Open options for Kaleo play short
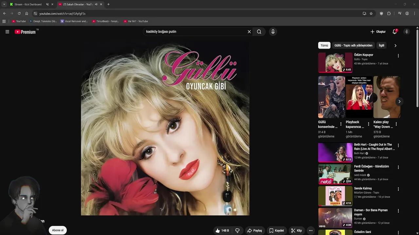Image resolution: width=419 pixels, height=235 pixels. 396,124
